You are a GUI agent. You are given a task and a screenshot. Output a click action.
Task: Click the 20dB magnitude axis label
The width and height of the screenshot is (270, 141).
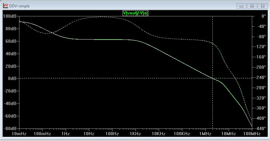click(x=11, y=66)
